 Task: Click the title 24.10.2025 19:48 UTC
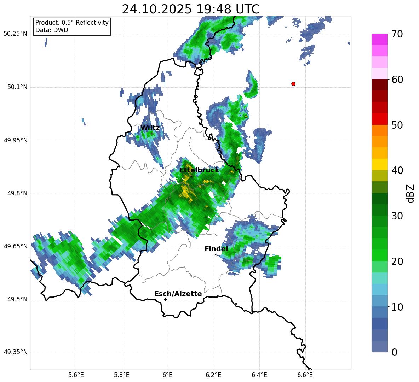[191, 9]
